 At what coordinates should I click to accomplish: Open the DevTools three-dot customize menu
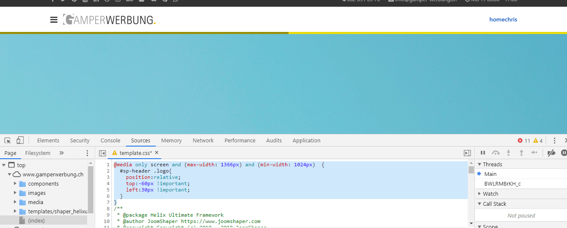click(x=554, y=141)
